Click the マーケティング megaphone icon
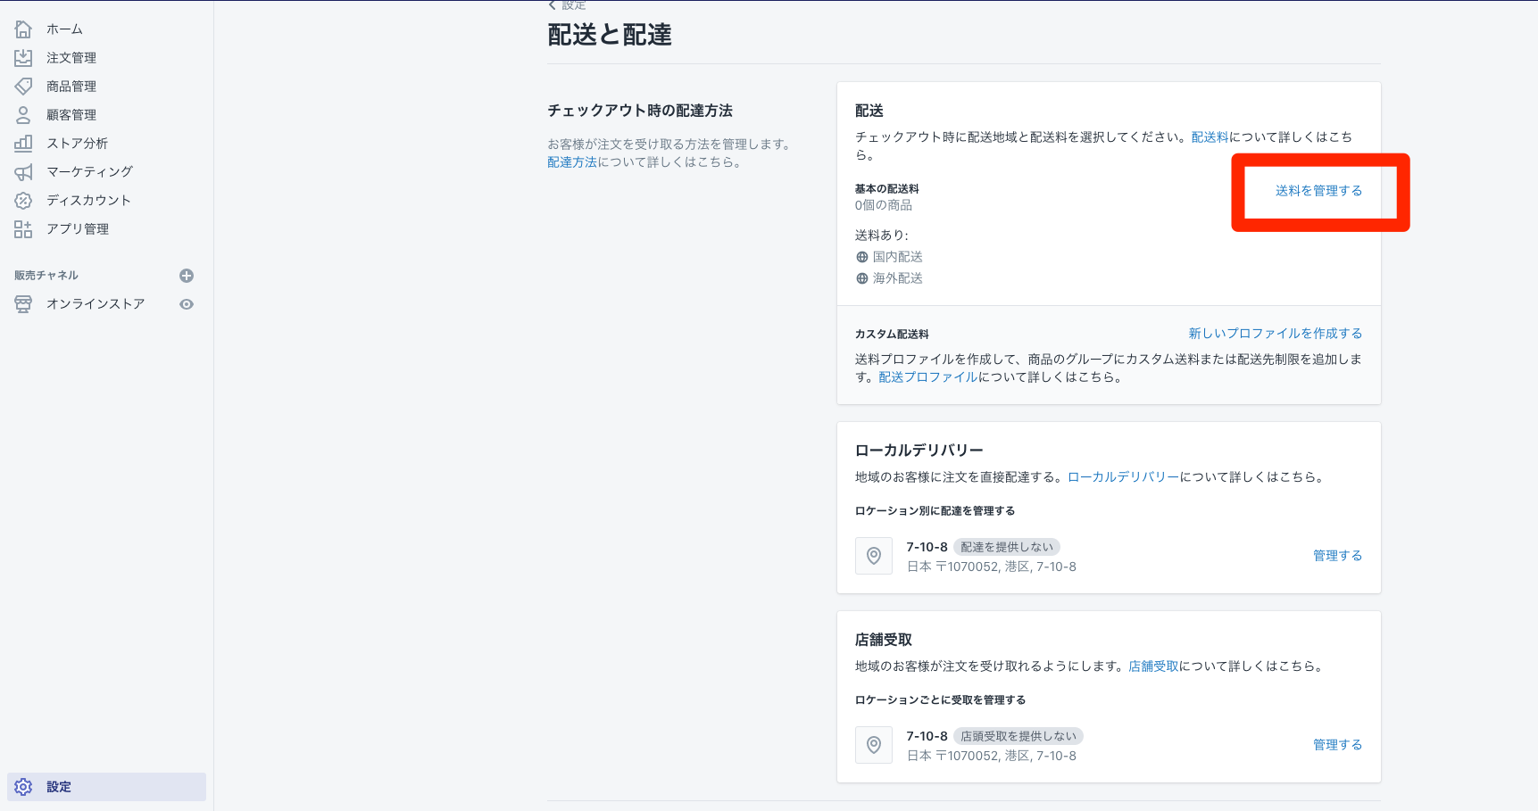Image resolution: width=1538 pixels, height=811 pixels. click(23, 172)
